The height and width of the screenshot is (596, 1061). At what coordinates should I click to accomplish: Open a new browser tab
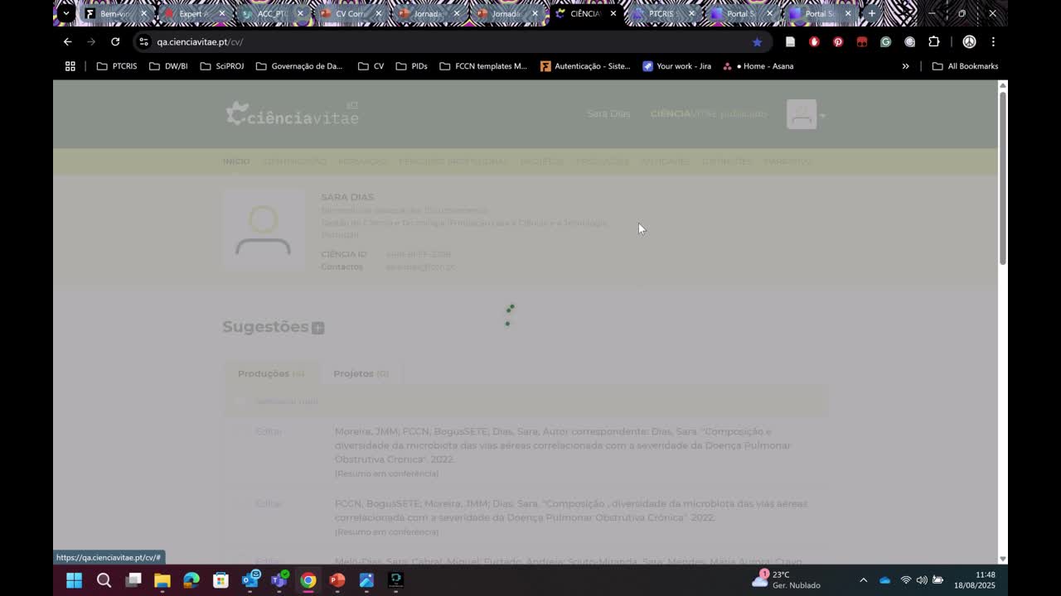(871, 13)
